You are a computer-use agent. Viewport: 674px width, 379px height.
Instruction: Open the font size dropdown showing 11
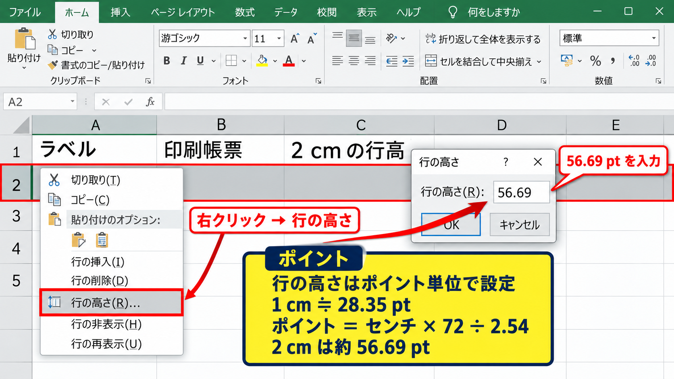[279, 39]
